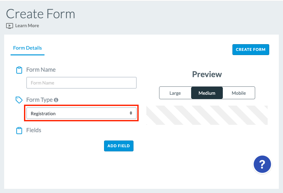Click the tag icon beside Form Type
283x193 pixels.
point(19,100)
